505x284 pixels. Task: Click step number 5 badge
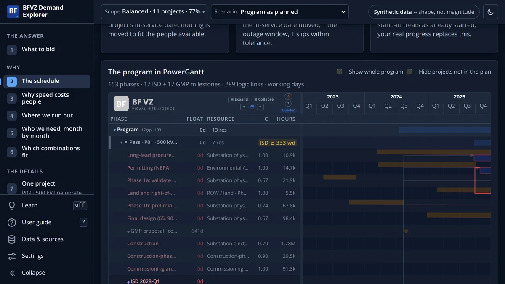(12, 133)
